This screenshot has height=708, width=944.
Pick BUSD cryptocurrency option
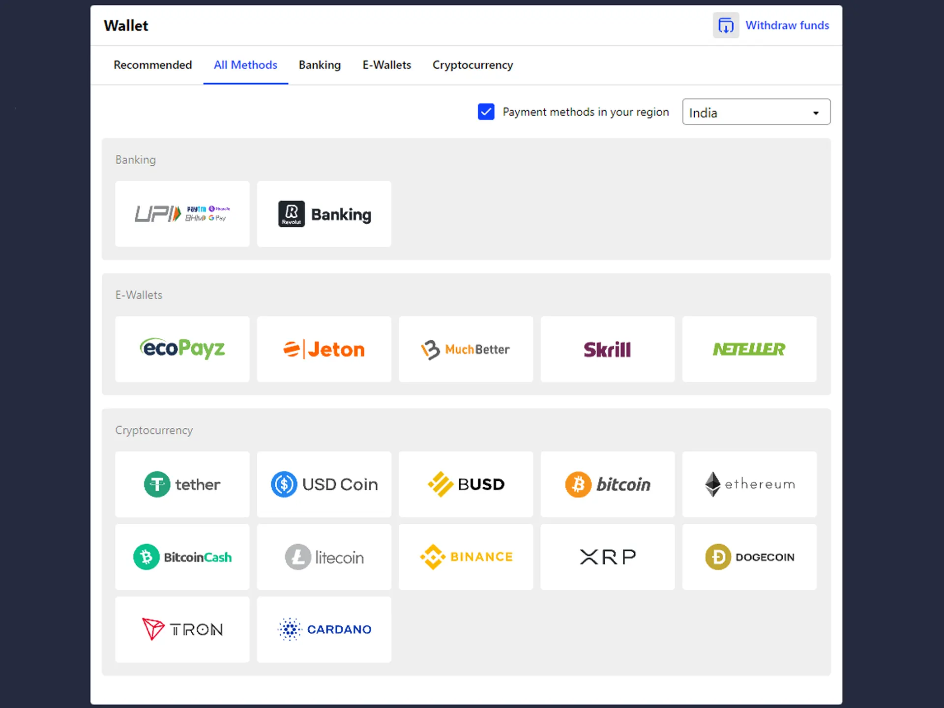coord(466,484)
